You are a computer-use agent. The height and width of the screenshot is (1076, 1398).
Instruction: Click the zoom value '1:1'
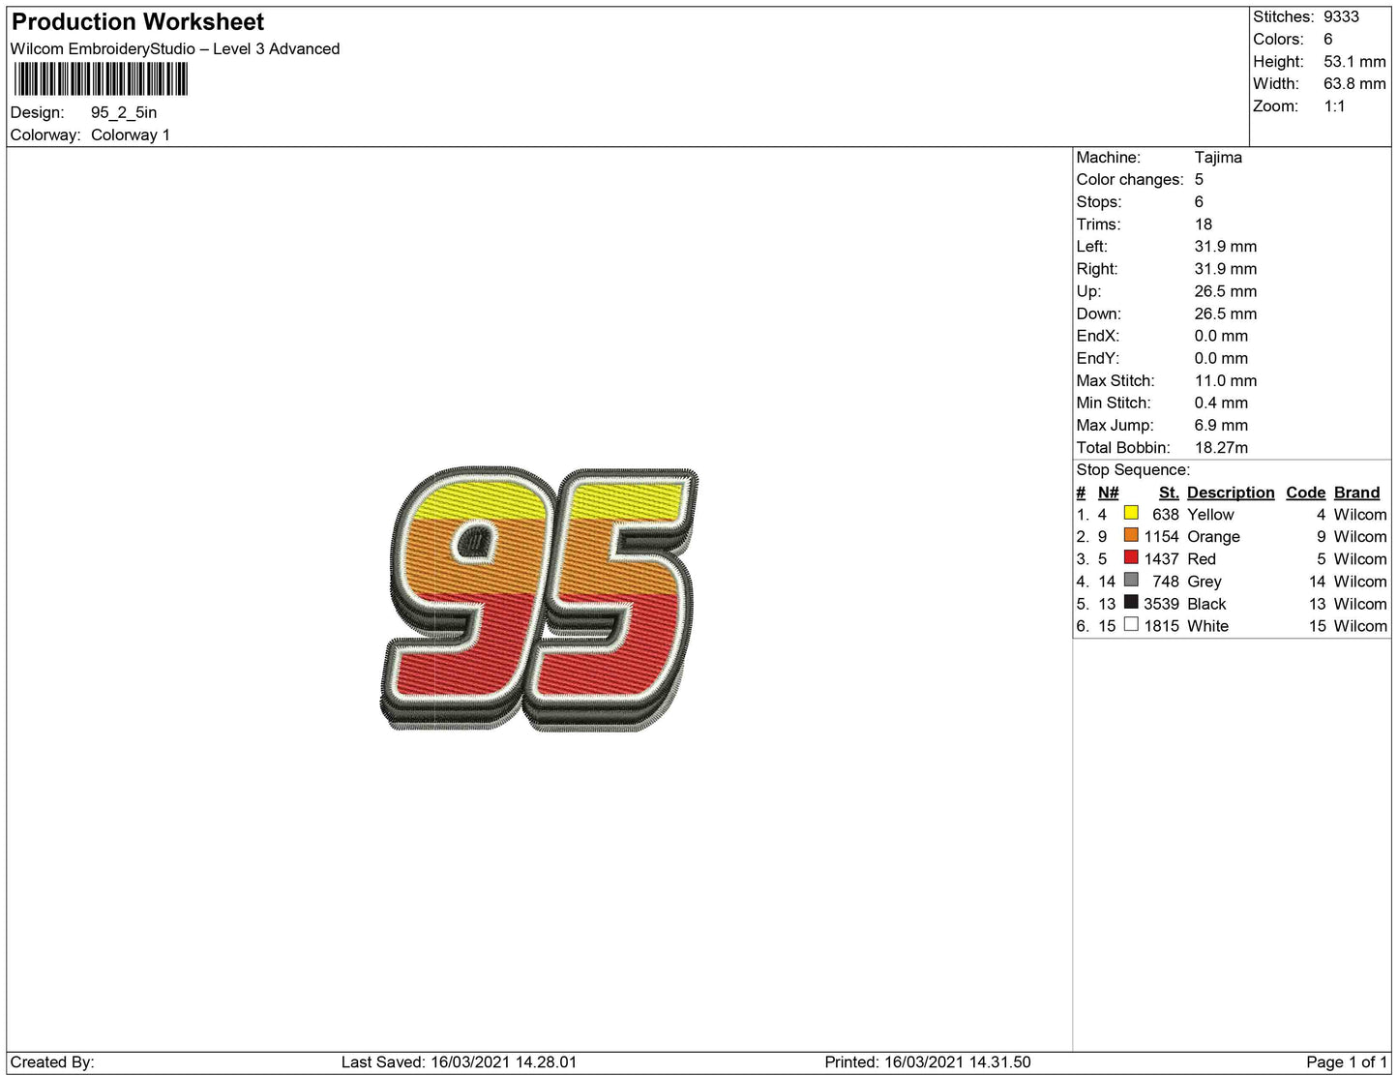pos(1334,105)
